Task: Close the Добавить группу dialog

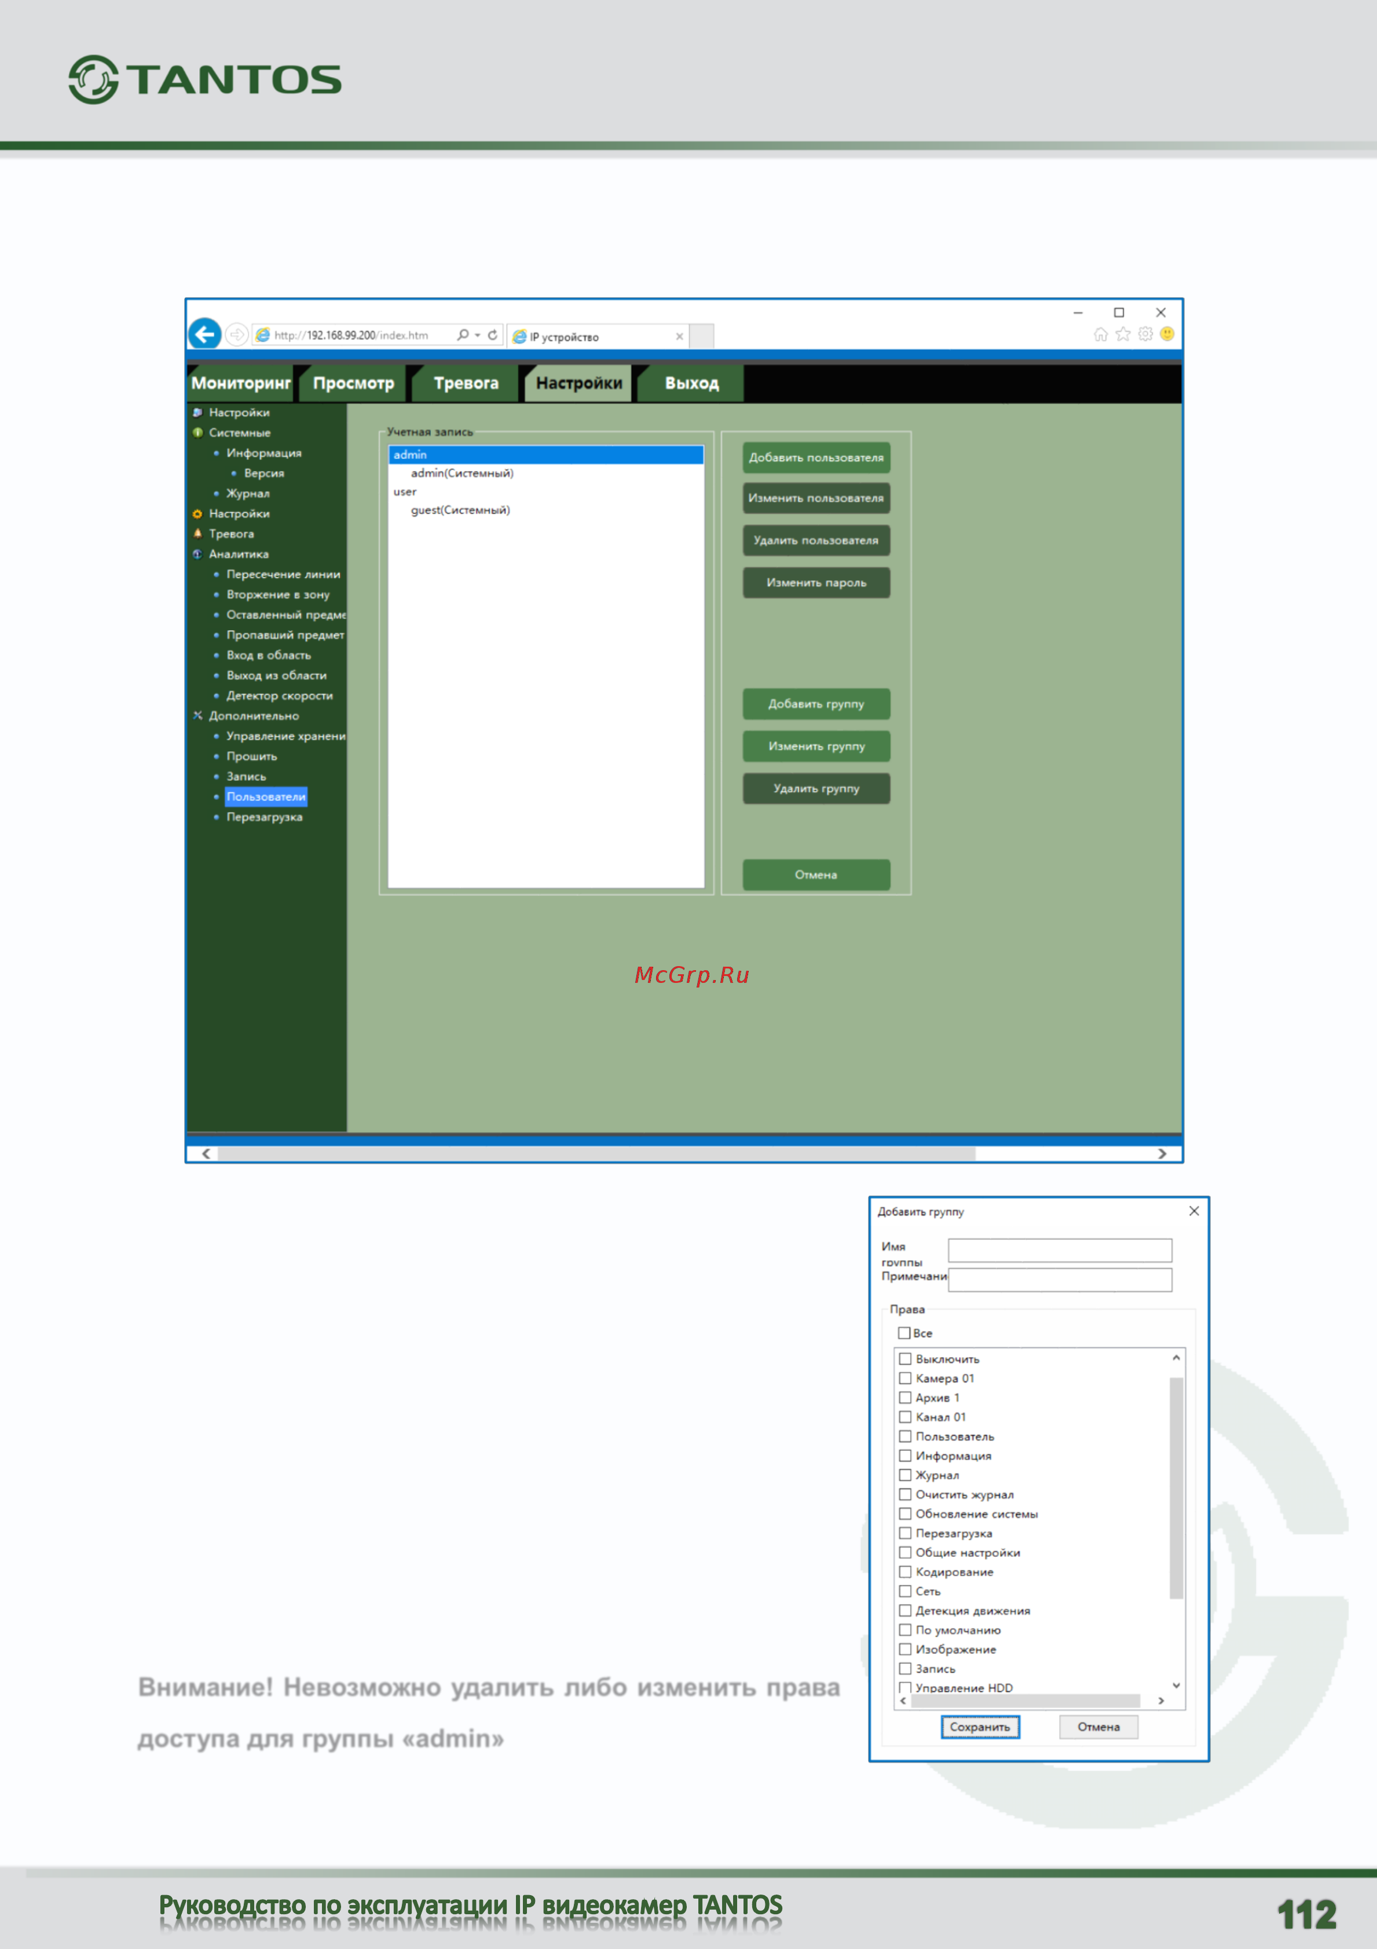Action: [x=1194, y=1211]
